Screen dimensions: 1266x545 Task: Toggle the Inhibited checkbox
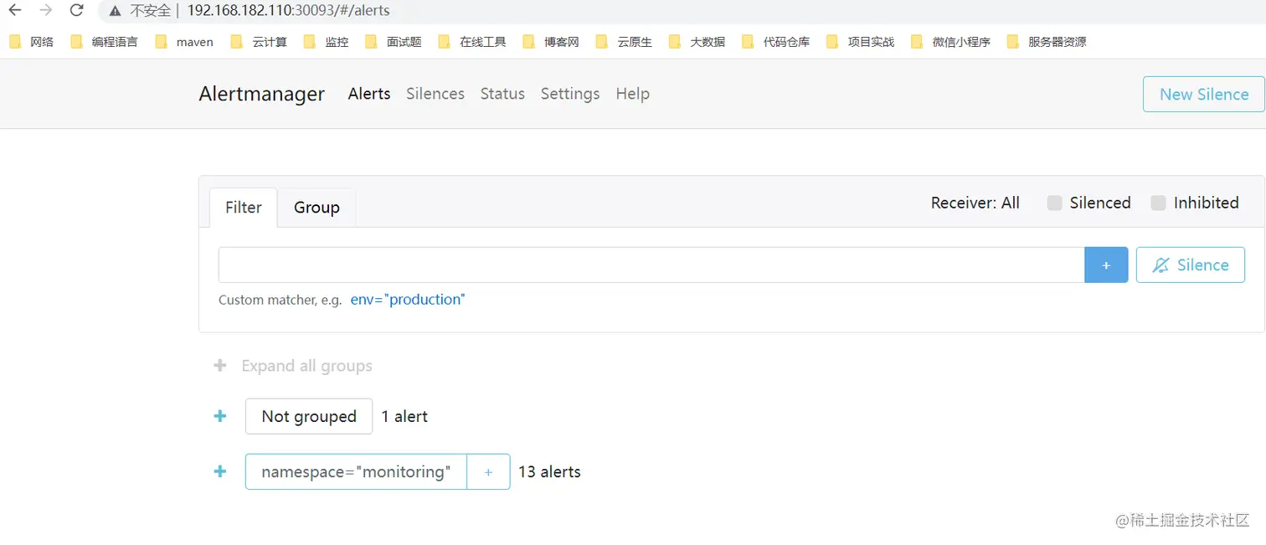pos(1158,203)
